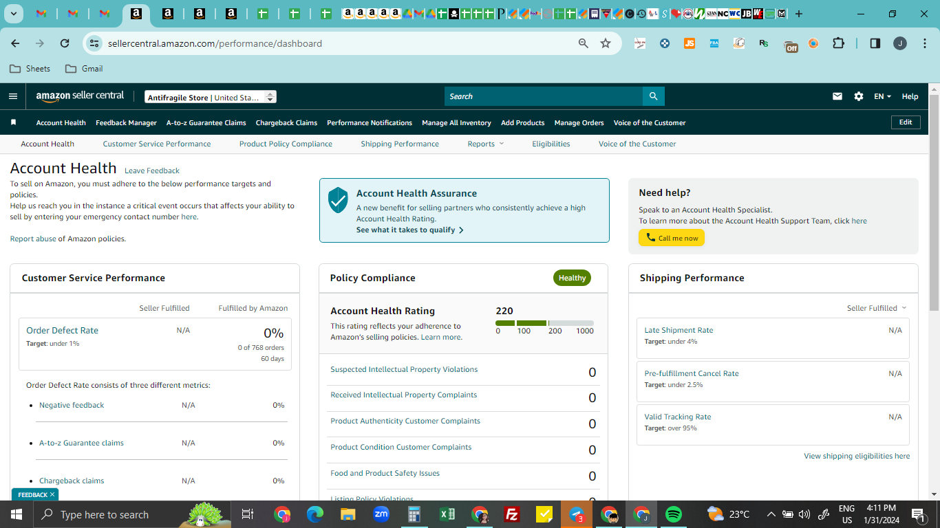
Task: Click View shipping eligibilities here link
Action: 857,456
